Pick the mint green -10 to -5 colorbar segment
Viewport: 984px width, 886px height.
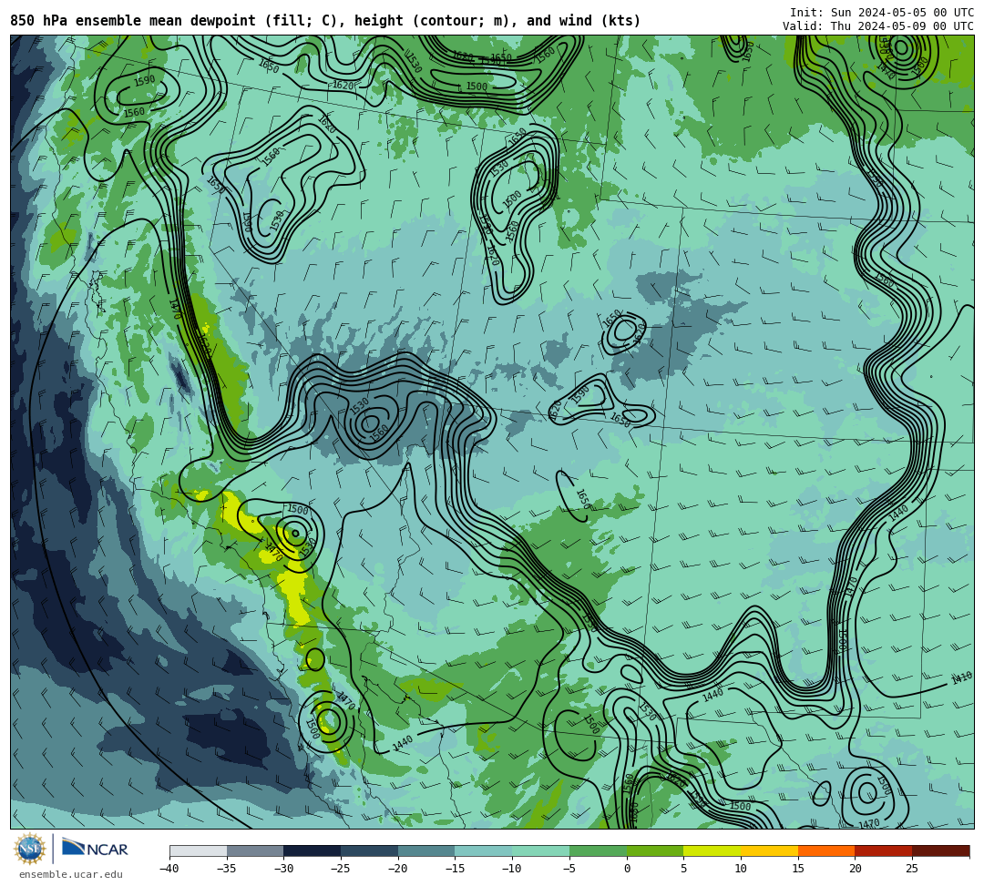(x=541, y=850)
